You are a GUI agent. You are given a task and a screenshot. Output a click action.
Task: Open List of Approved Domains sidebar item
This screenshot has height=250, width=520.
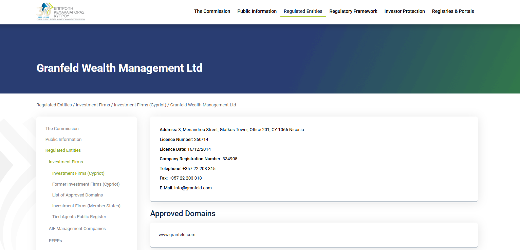(77, 195)
